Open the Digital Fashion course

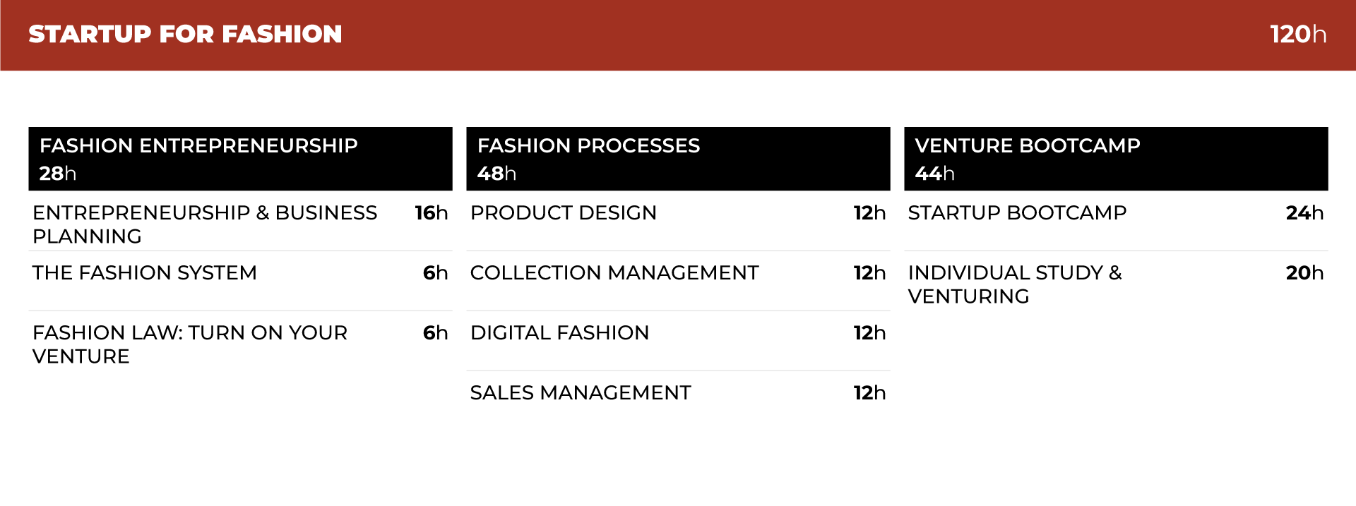coord(678,342)
